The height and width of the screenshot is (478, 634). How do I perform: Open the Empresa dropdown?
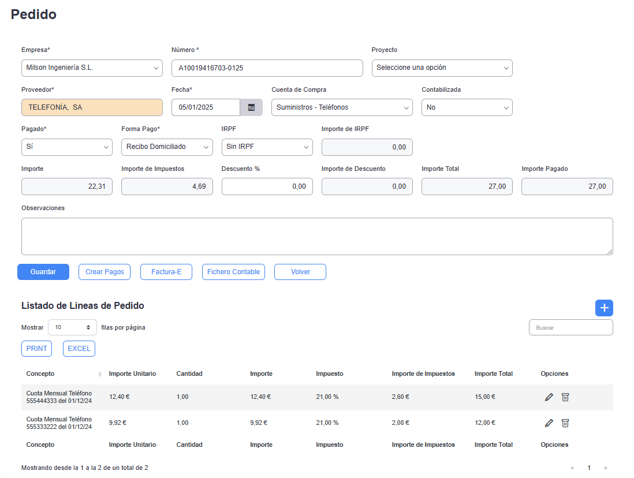tap(92, 68)
